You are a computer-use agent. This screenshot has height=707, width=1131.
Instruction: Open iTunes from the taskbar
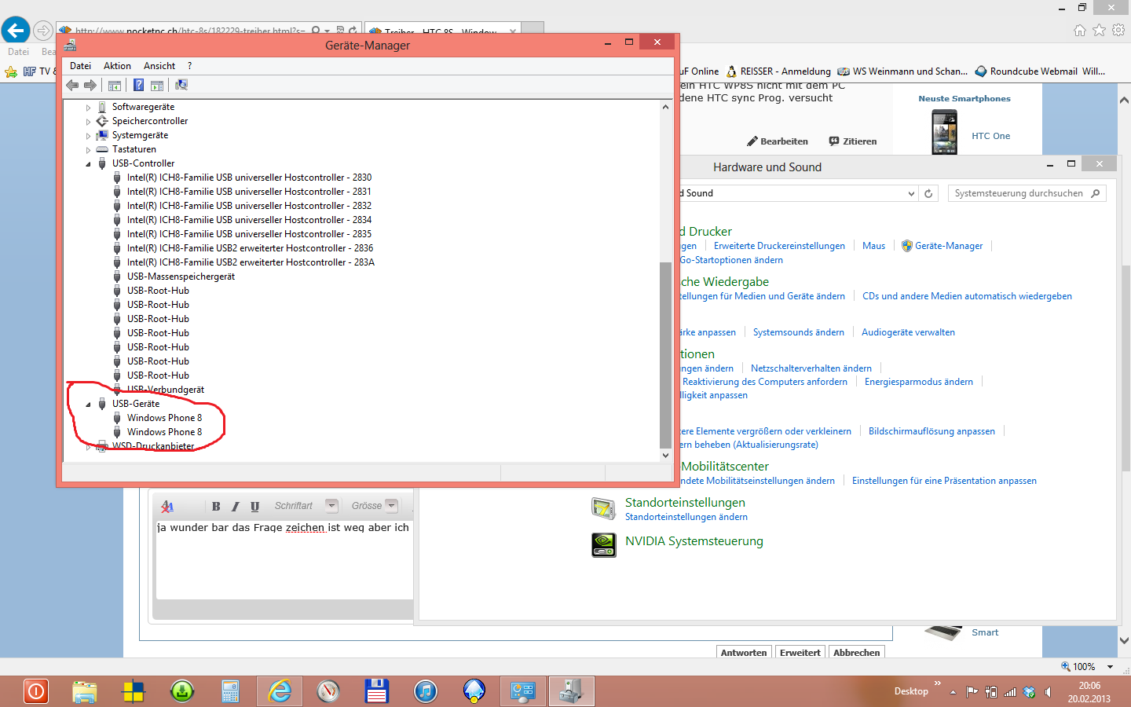(426, 691)
